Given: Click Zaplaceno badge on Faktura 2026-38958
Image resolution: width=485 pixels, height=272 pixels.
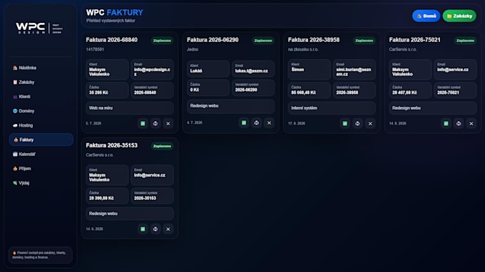Looking at the screenshot, I should (x=364, y=41).
